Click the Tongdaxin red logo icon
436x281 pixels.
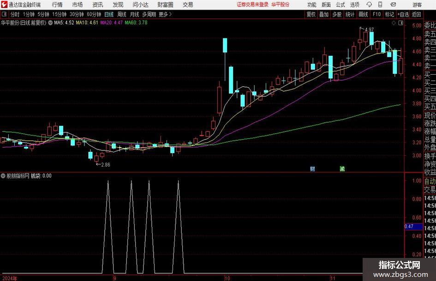point(4,5)
